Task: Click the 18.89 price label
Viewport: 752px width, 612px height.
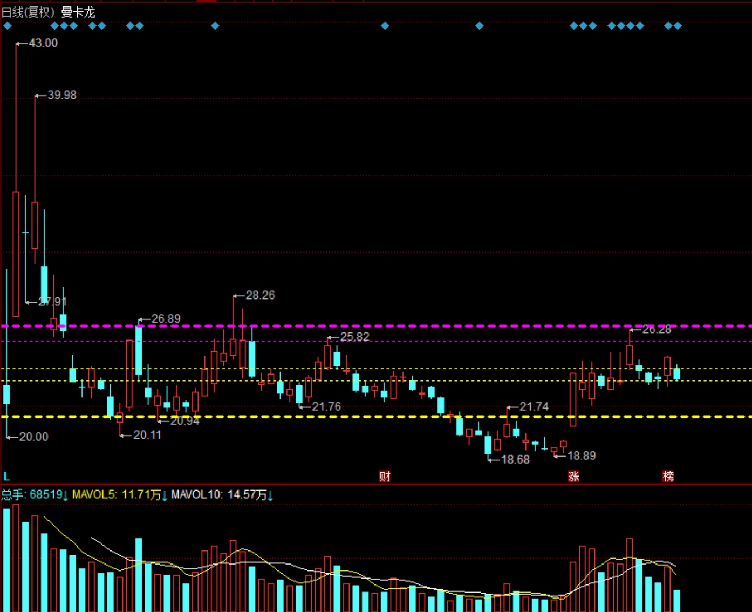Action: pyautogui.click(x=582, y=455)
